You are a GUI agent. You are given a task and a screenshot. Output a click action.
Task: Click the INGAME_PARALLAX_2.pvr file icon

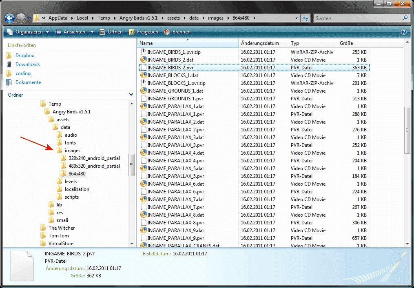143,130
